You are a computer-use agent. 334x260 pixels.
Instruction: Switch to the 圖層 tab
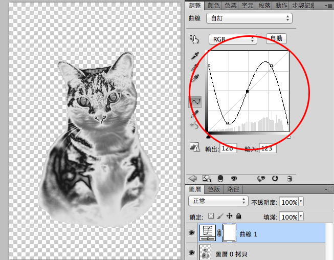[195, 189]
